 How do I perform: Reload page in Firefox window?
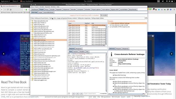pyautogui.click(x=8, y=10)
